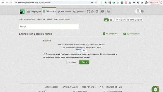Open Мобільна версія footer link
Viewport: 163px width, 92px height.
(x=51, y=87)
